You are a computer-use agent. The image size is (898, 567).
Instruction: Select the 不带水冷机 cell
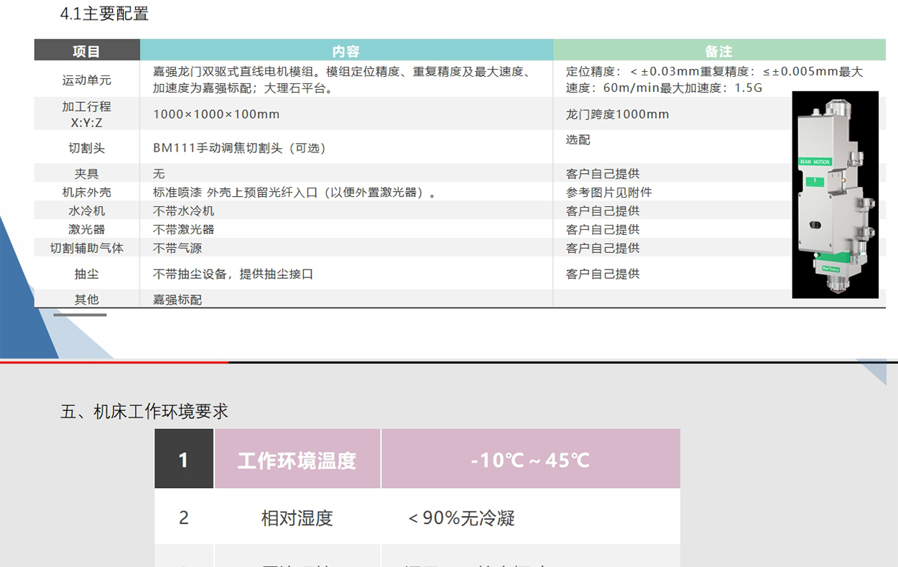pos(183,211)
